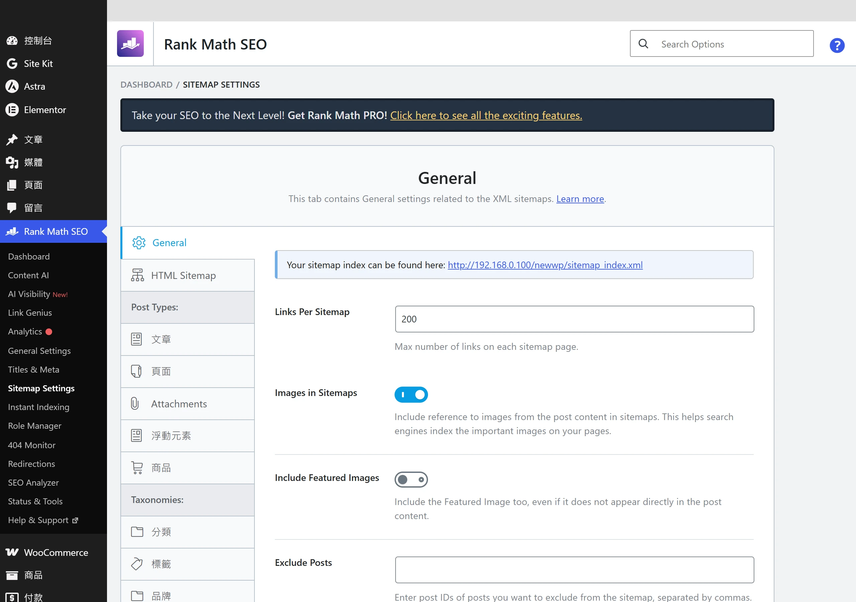Click the Exclude Posts input field
Viewport: 856px width, 602px height.
pos(574,570)
